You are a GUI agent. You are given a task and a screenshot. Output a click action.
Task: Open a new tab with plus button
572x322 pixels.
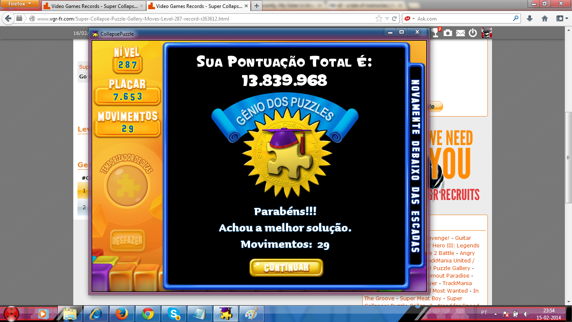(257, 6)
